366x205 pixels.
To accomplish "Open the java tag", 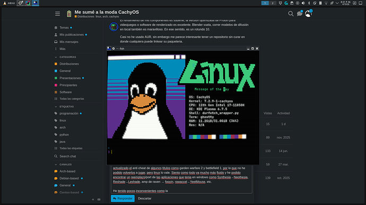I will [62, 142].
